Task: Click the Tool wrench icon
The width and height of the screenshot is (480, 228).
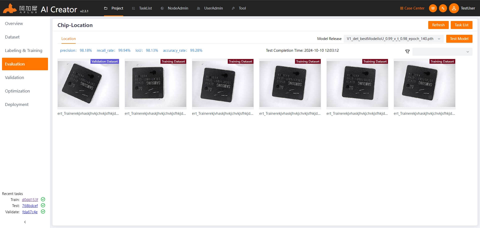Action: click(x=233, y=8)
